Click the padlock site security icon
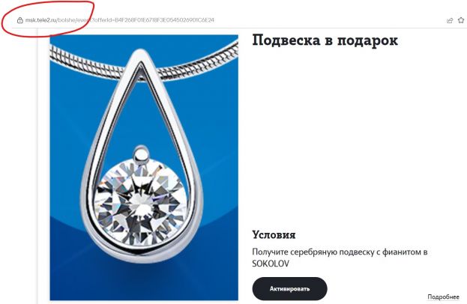The width and height of the screenshot is (467, 304). (x=20, y=20)
